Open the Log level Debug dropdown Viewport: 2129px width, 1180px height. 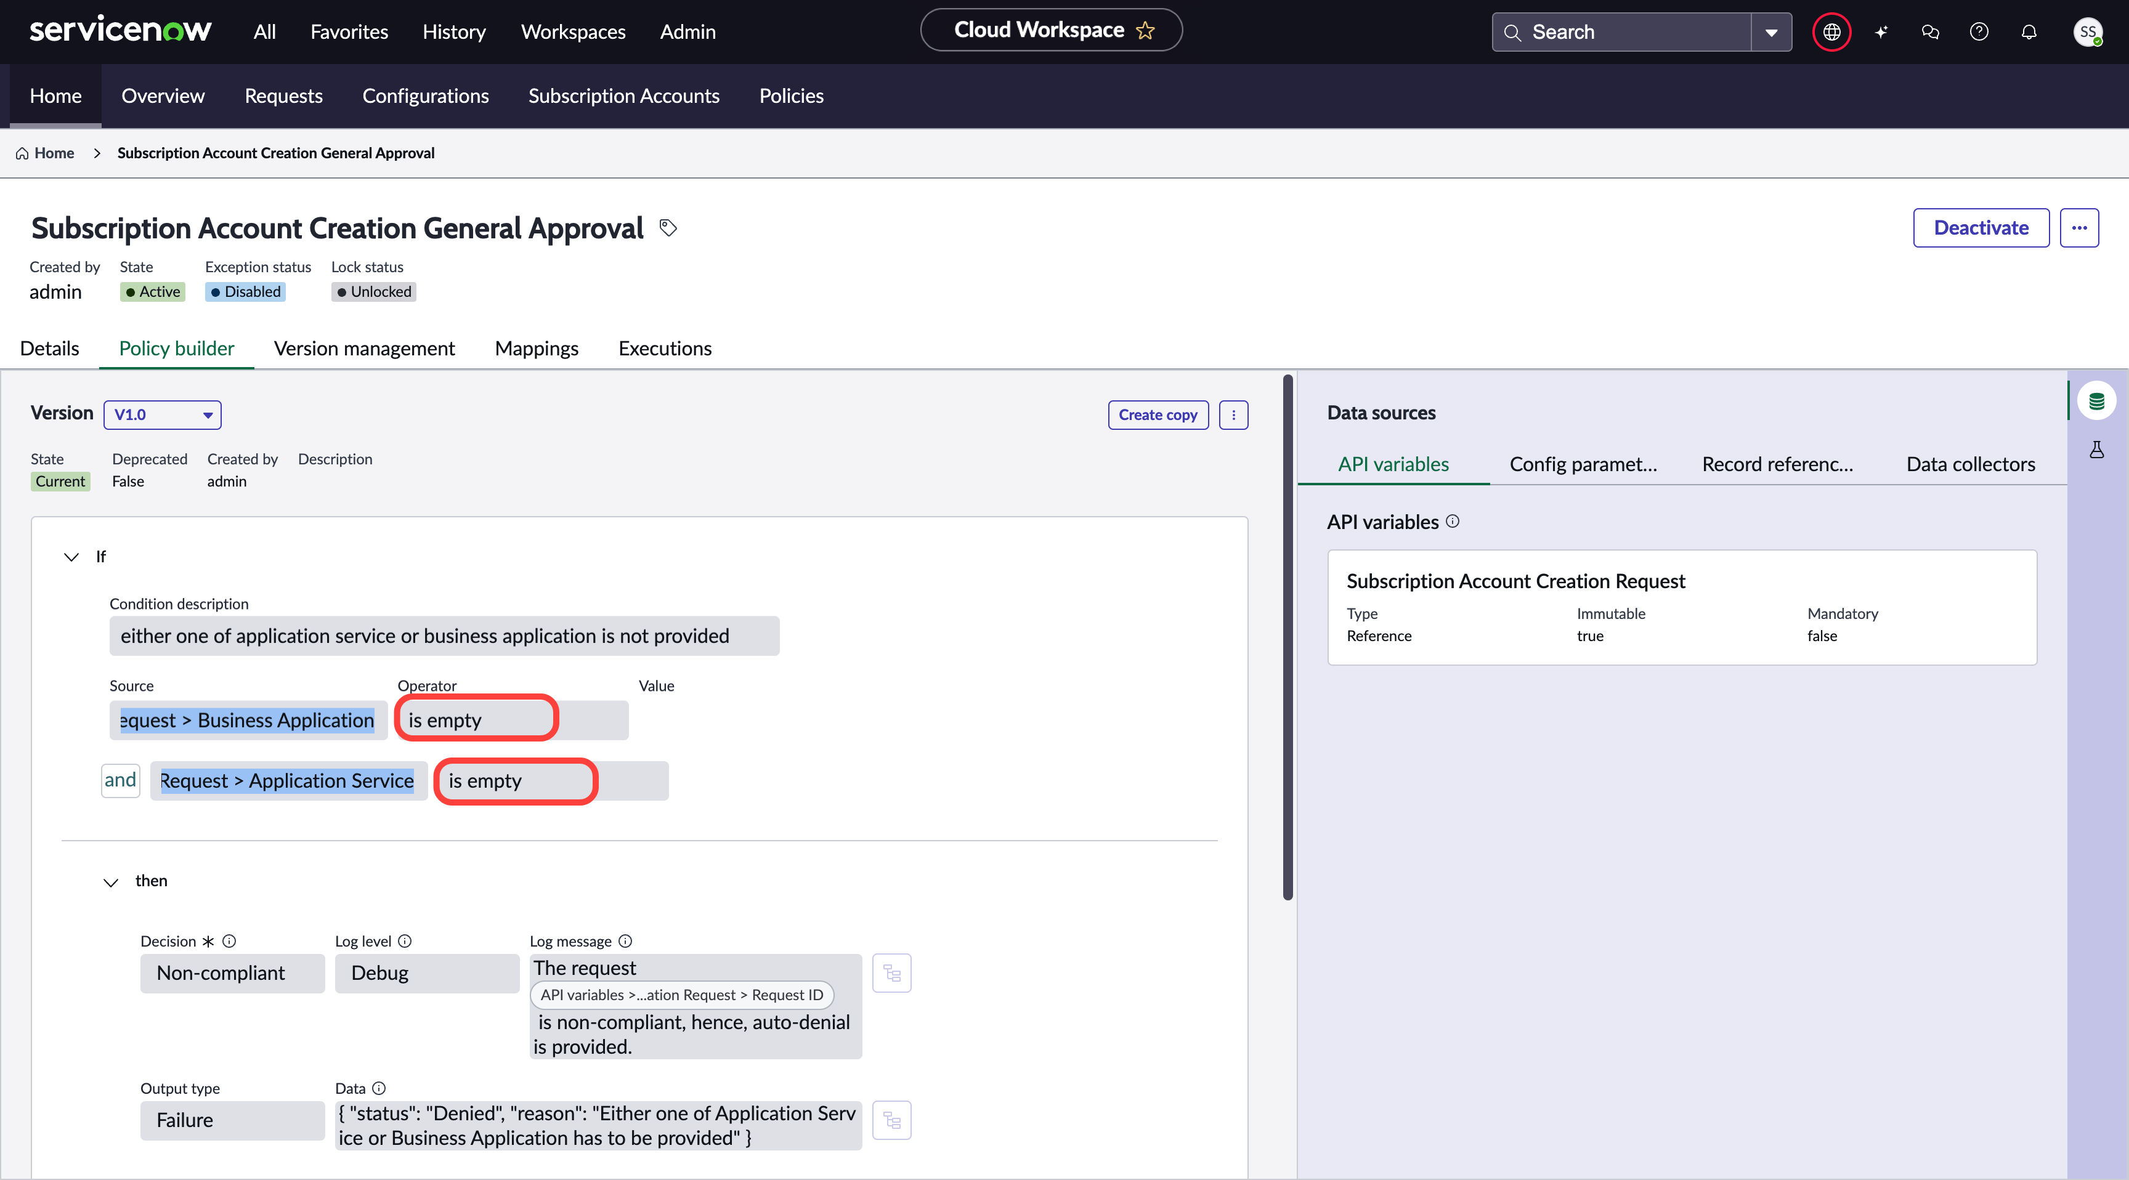(x=426, y=974)
